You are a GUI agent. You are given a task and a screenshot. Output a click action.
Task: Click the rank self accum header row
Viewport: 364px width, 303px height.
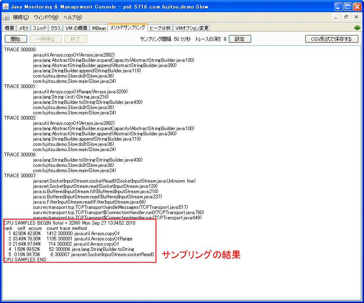coord(45,228)
